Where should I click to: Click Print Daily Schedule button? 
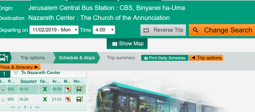[165, 58]
